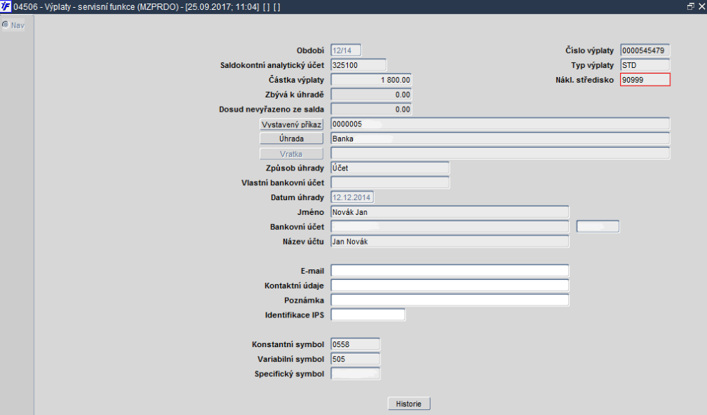Screen dimensions: 707x415
Task: Focus the Nákl. středisko field 90999
Action: 645,80
